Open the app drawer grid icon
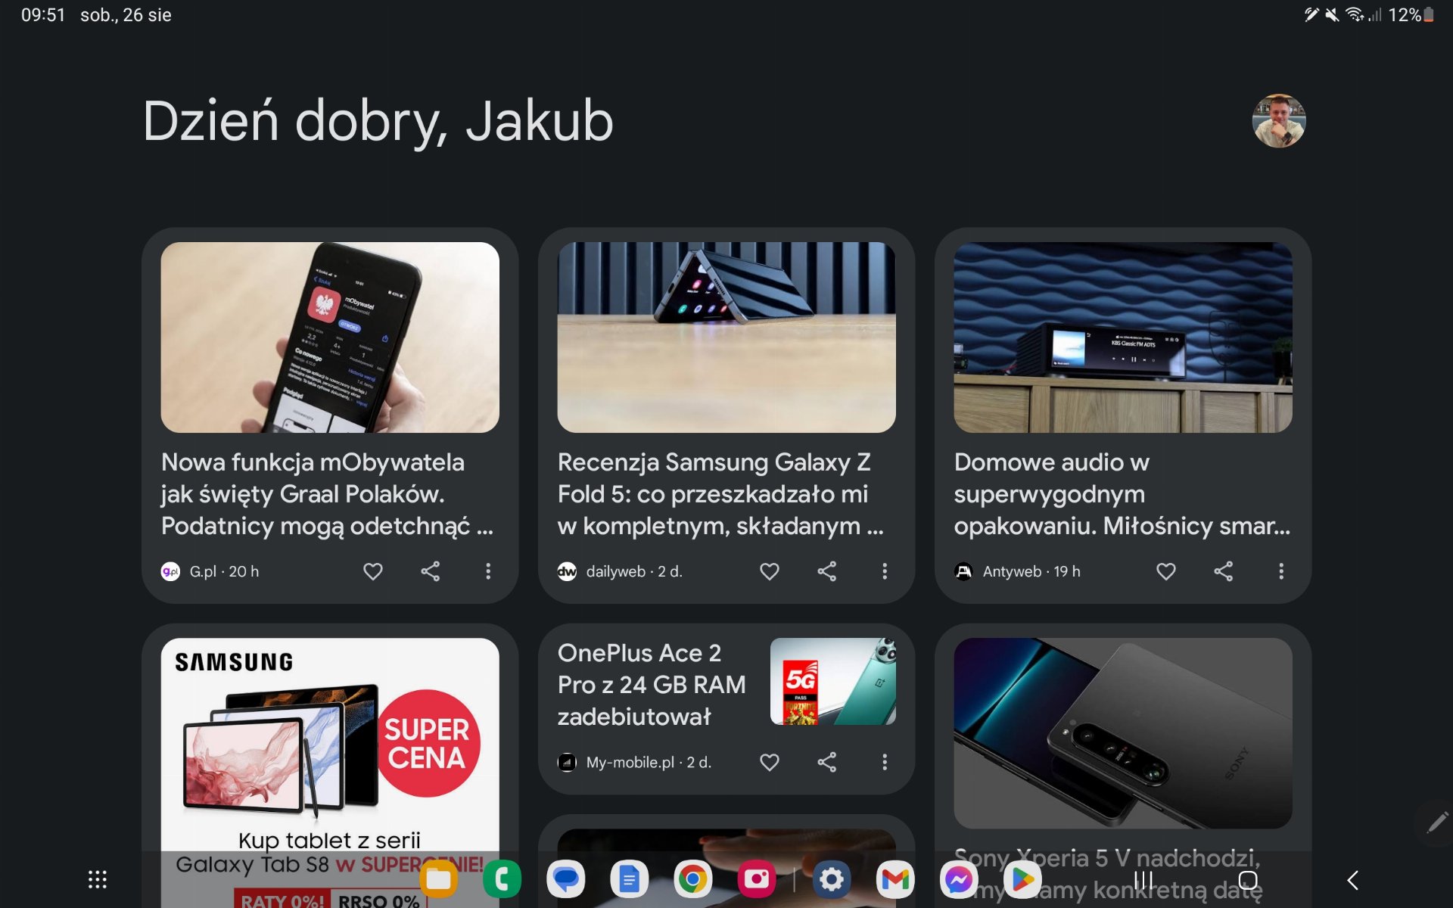Viewport: 1453px width, 908px height. [x=98, y=879]
